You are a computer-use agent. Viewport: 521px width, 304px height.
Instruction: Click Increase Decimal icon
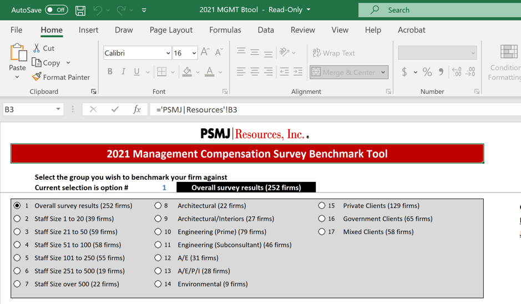point(457,72)
